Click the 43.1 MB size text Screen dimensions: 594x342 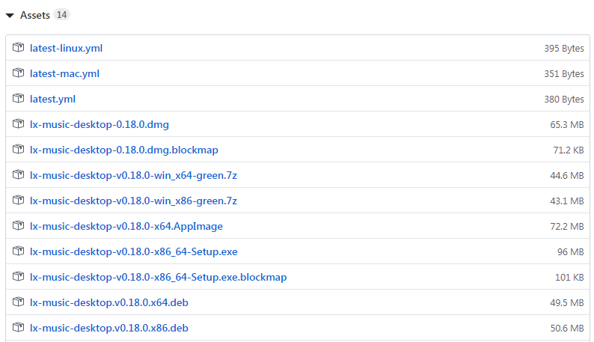(567, 201)
